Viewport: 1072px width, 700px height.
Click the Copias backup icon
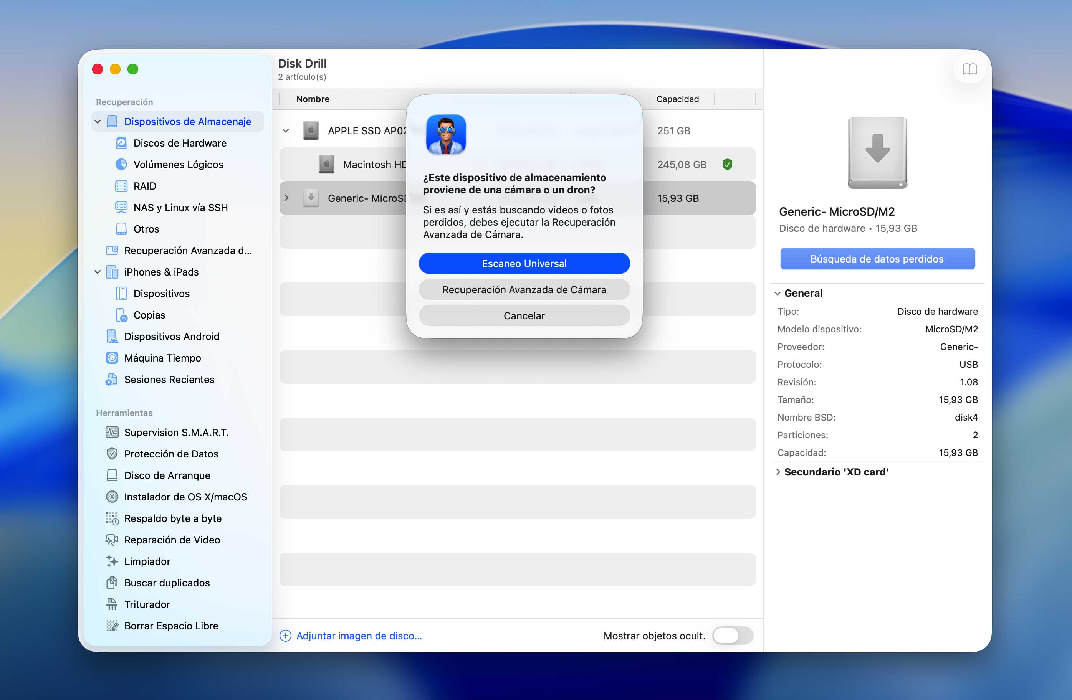(121, 315)
